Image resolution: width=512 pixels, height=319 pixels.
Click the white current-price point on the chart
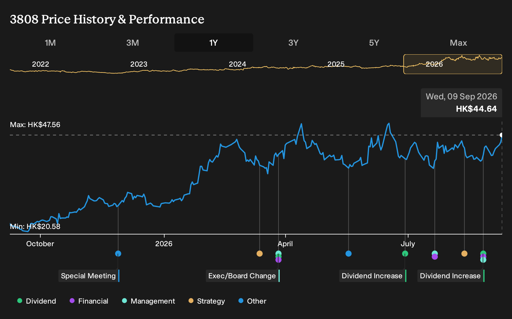pyautogui.click(x=502, y=135)
